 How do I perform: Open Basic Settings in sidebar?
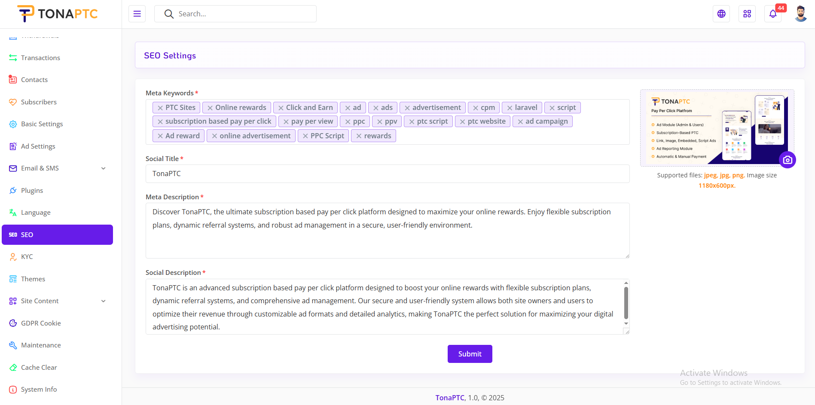[x=57, y=124]
